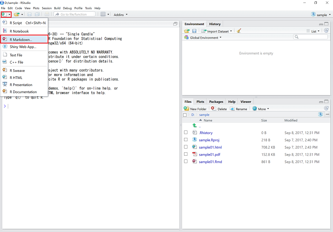
Task: Choose C++ File menu entry
Action: click(x=24, y=62)
